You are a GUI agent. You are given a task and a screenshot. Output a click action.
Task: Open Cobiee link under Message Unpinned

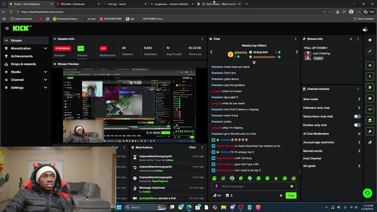(147, 192)
